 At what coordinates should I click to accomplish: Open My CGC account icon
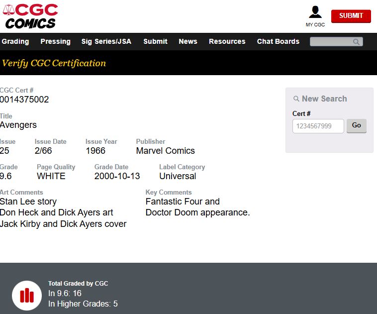[315, 12]
